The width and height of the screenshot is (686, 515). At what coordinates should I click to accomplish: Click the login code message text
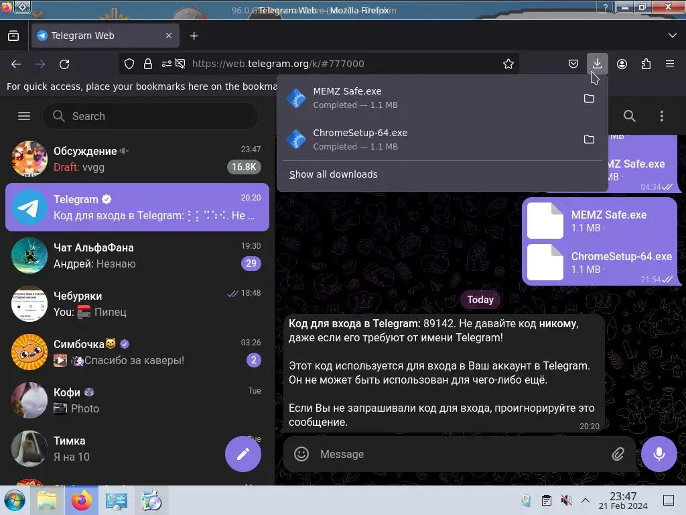pyautogui.click(x=441, y=373)
